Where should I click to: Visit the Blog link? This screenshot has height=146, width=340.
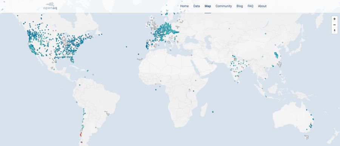click(x=240, y=6)
